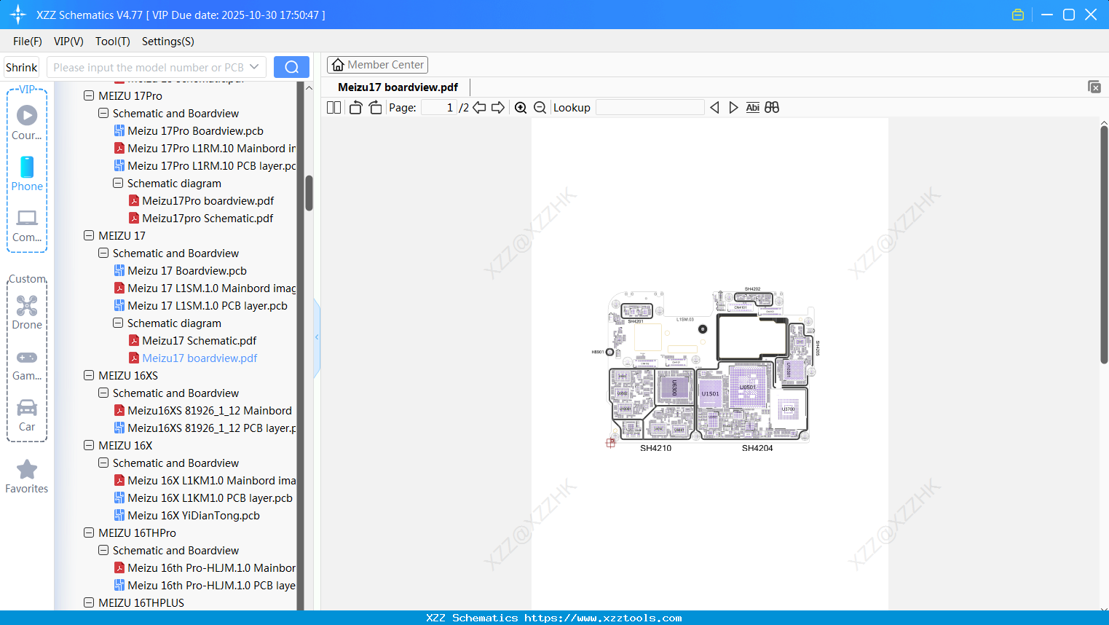Collapse the MEIZU 17 tree node
This screenshot has height=625, width=1109.
pos(89,235)
